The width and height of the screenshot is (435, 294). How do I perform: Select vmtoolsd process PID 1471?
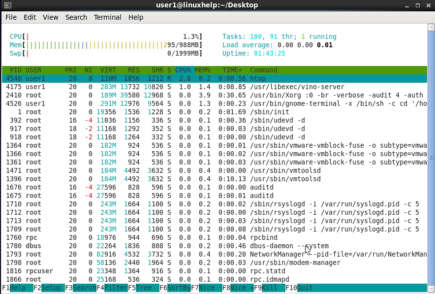tap(215, 170)
